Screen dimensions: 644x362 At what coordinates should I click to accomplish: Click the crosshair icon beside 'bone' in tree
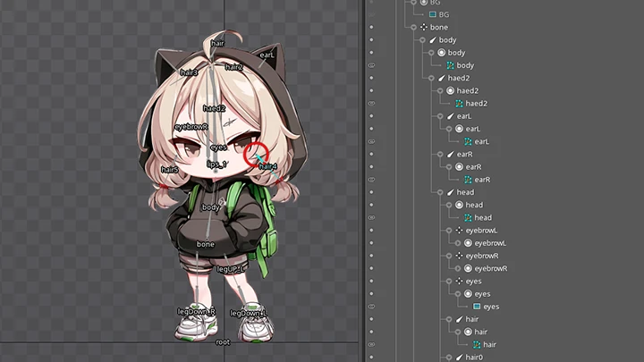(x=424, y=27)
